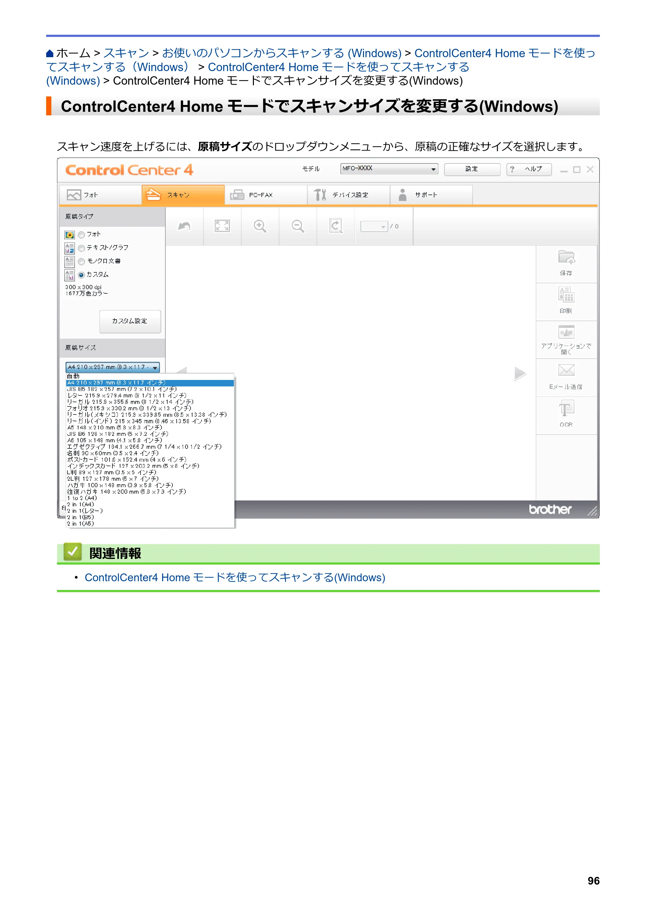Click the fit-to-window toolbar icon
The height and width of the screenshot is (914, 646).
coord(222,226)
